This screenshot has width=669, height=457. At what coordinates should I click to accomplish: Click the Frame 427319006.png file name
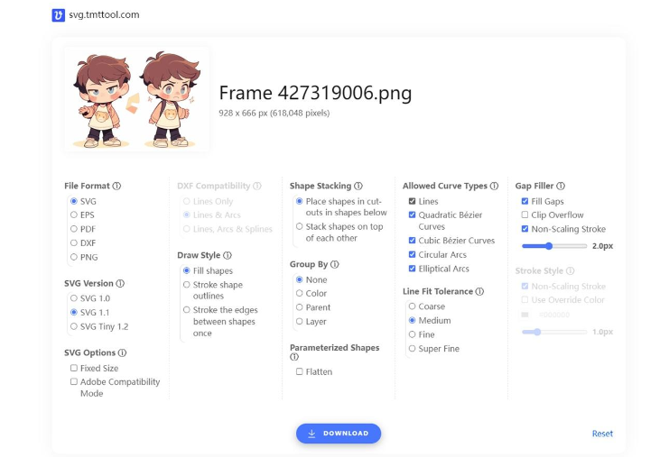click(x=315, y=93)
